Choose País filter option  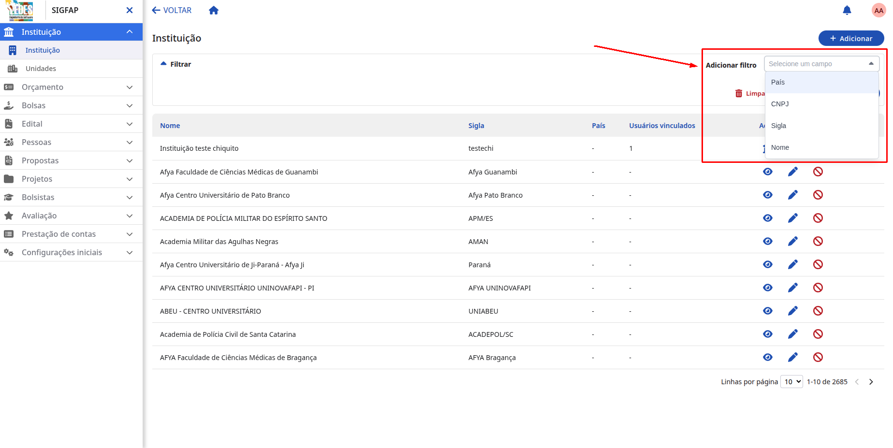[821, 82]
